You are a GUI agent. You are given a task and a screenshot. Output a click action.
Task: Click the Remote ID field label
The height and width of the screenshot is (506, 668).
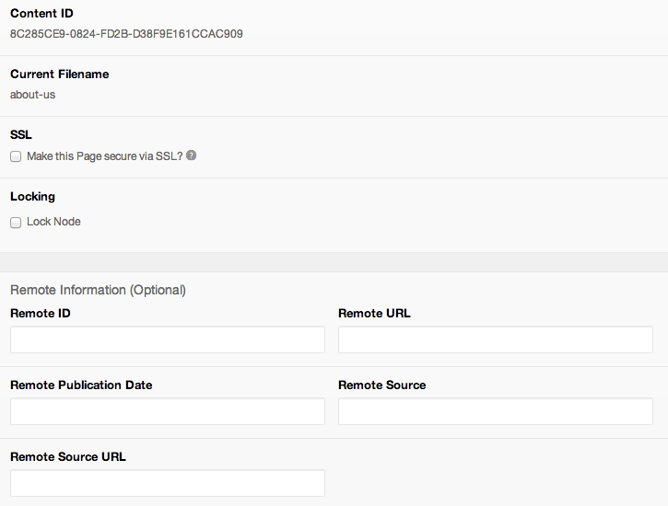(x=41, y=314)
